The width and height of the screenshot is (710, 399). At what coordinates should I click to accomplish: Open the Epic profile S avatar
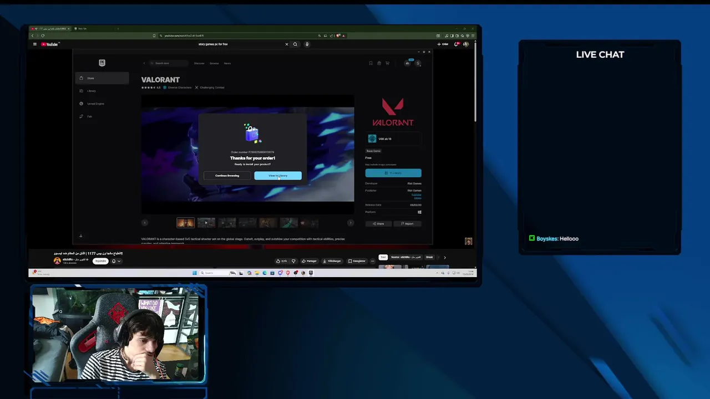[418, 63]
